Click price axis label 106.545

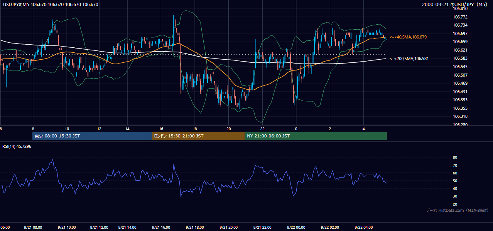pyautogui.click(x=460, y=67)
